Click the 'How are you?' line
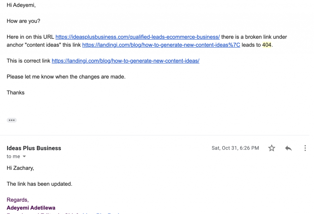The width and height of the screenshot is (314, 214). (x=23, y=21)
